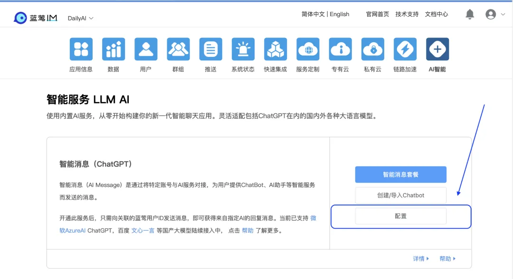
Task: Open the 用户 users icon
Action: coord(146,49)
